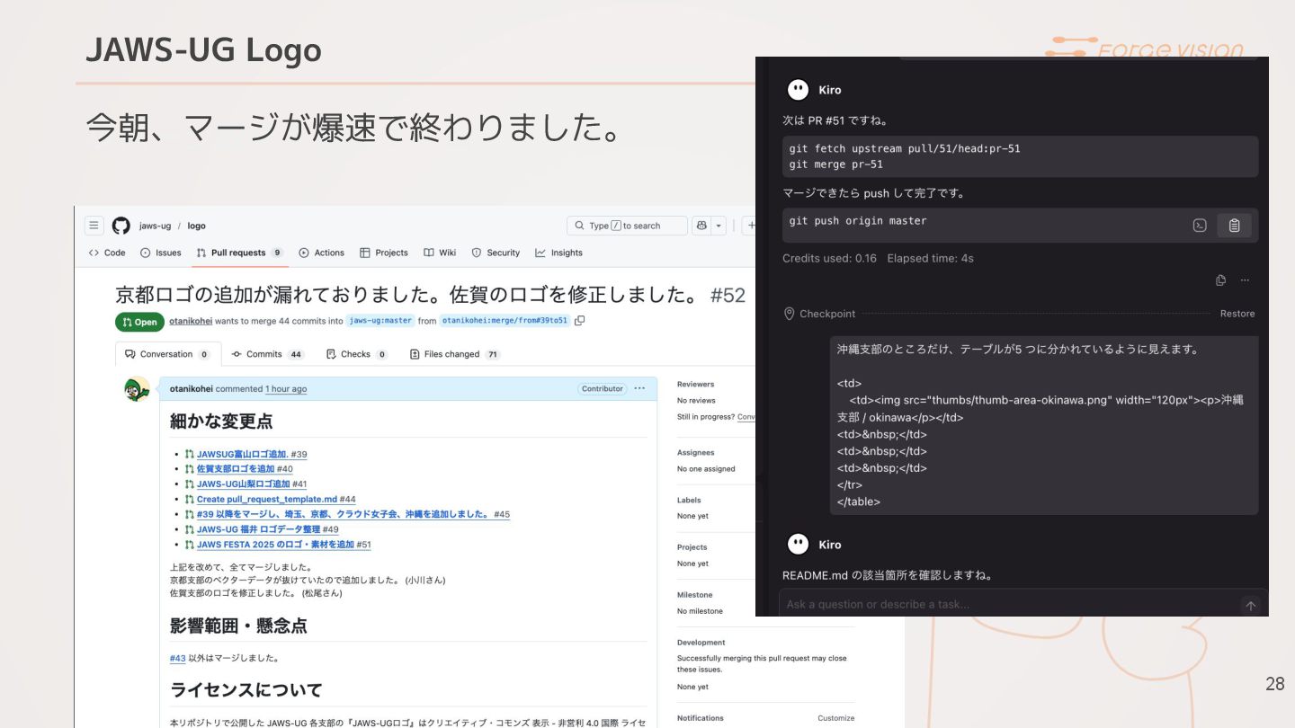Click the ライセンスについて heading
The width and height of the screenshot is (1295, 728).
(x=246, y=689)
